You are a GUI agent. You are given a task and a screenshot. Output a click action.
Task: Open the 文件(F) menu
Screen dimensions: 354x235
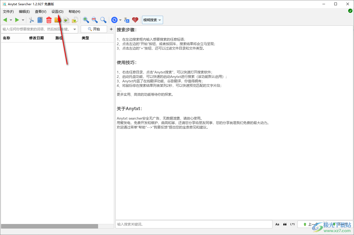[x=8, y=12]
